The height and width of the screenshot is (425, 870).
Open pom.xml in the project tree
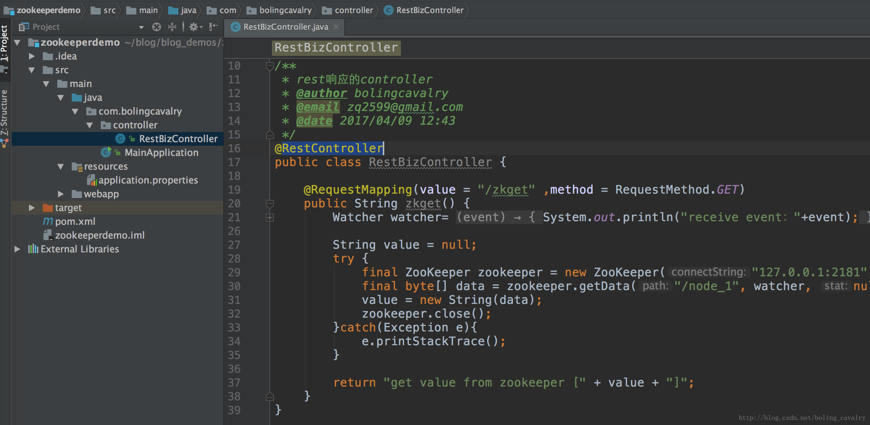pos(75,222)
